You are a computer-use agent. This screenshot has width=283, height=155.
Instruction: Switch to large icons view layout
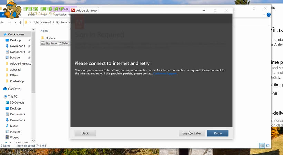(x=267, y=146)
